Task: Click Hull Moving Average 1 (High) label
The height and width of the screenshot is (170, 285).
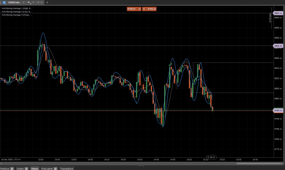Action: click(17, 8)
